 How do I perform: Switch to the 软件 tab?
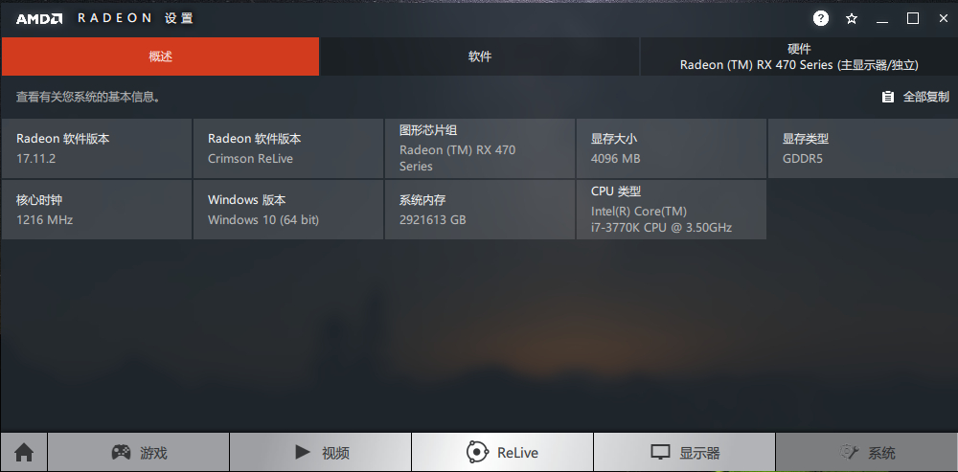click(x=480, y=56)
